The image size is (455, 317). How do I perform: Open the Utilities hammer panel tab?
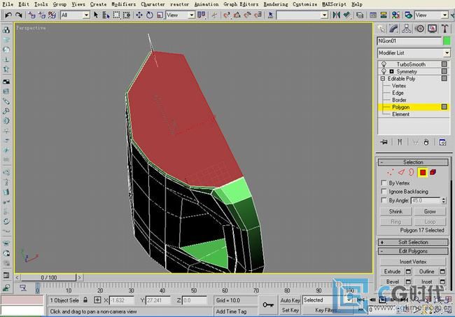coord(444,29)
